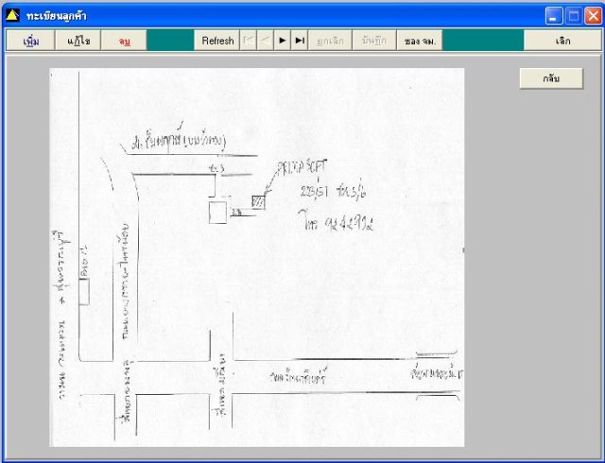605x463 pixels.
Task: Click the กลับ (back) button
Action: 551,78
